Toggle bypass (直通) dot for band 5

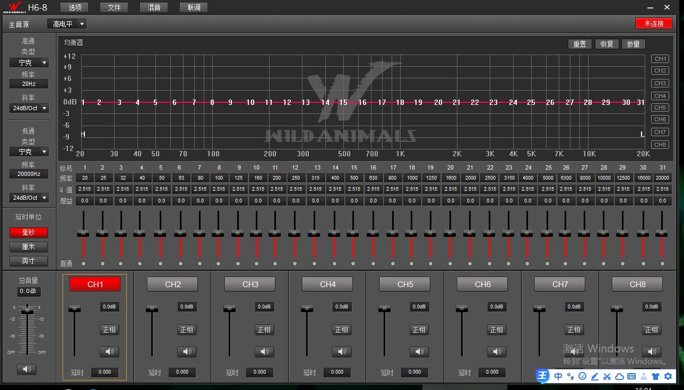click(x=160, y=263)
